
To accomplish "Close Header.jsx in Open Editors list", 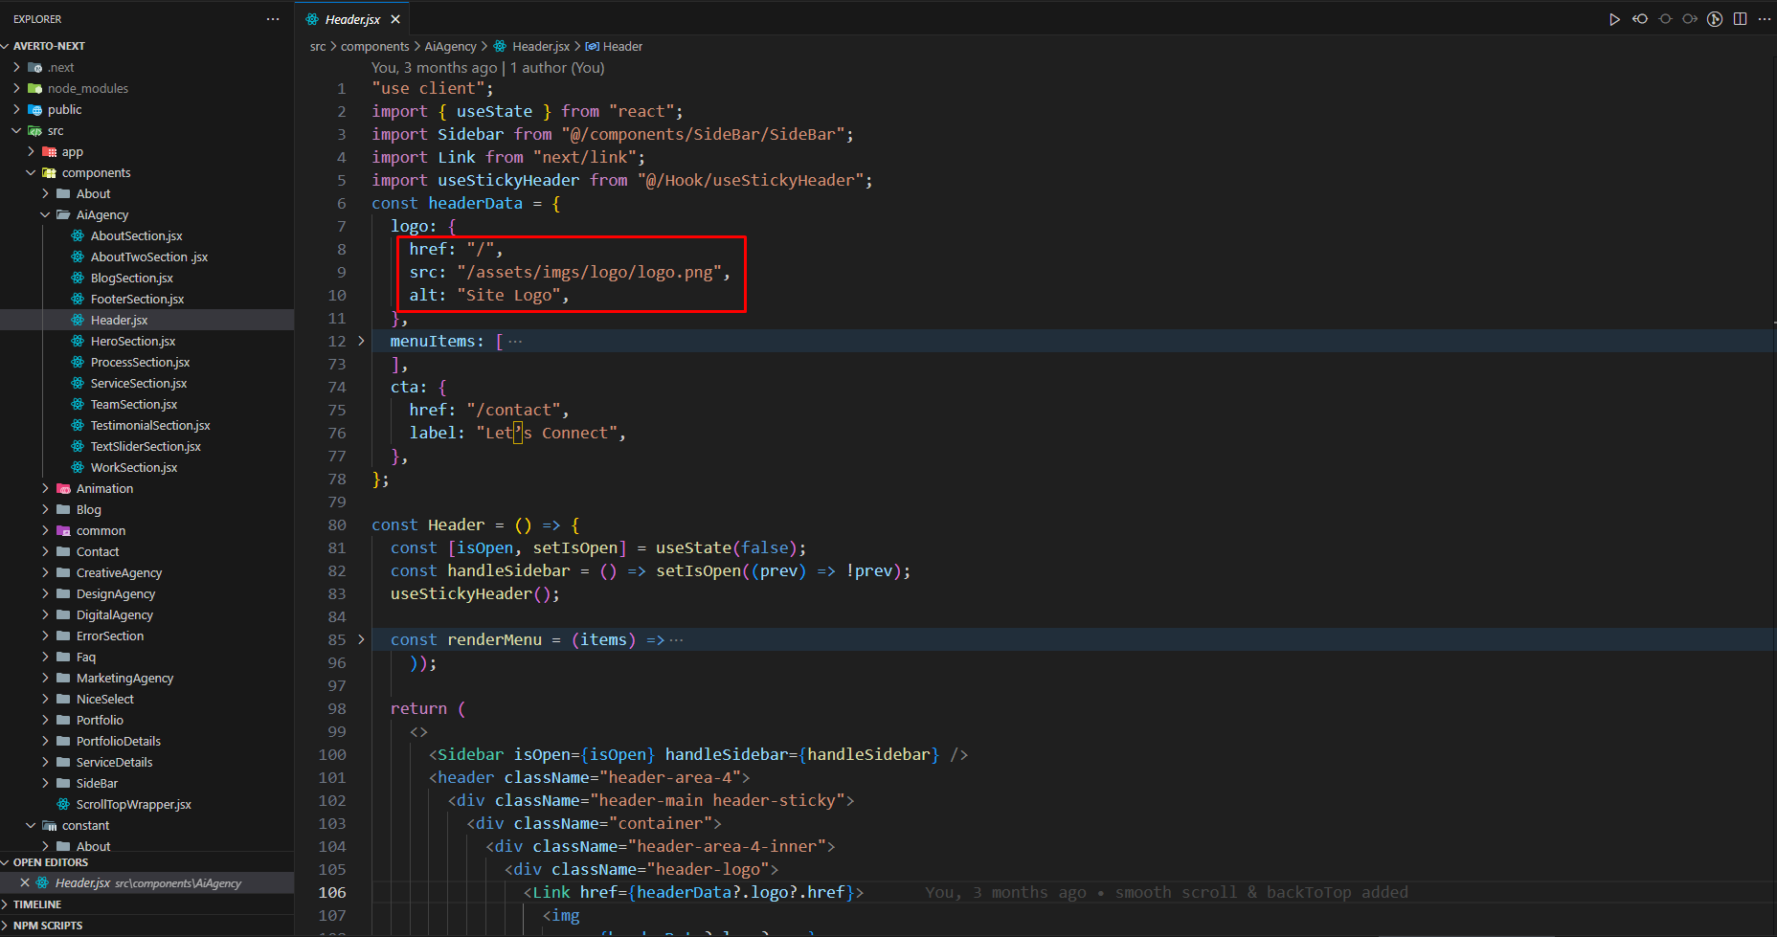I will pyautogui.click(x=25, y=882).
